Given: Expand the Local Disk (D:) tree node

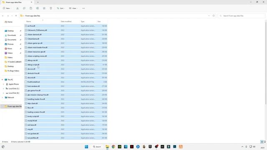Looking at the screenshot, I should point(3,93).
